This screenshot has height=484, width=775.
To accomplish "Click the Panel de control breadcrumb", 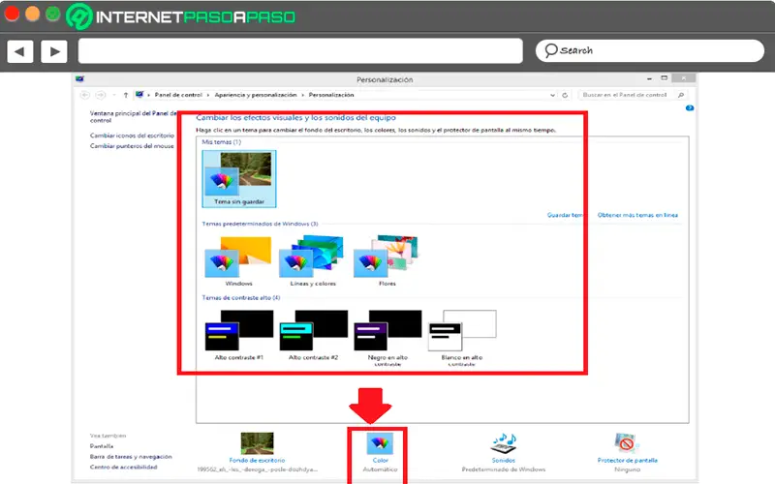I will 178,95.
